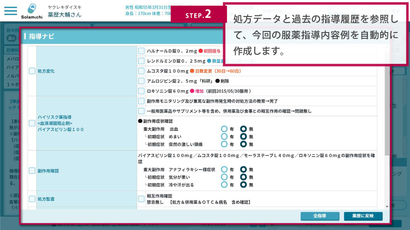Tick the ロキソニン錠60mg checkbox
410x230 pixels.
pyautogui.click(x=141, y=91)
